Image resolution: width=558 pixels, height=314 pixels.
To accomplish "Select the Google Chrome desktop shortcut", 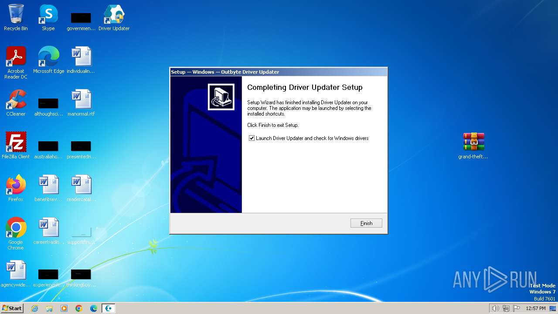I will coord(16,234).
